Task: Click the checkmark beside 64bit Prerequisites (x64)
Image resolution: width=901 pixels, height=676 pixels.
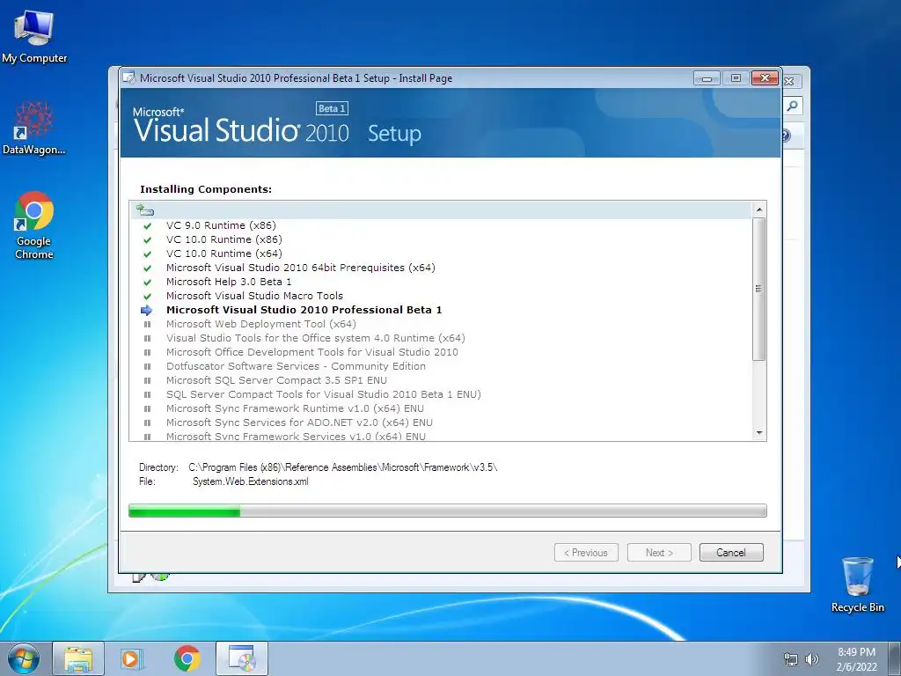Action: click(147, 268)
